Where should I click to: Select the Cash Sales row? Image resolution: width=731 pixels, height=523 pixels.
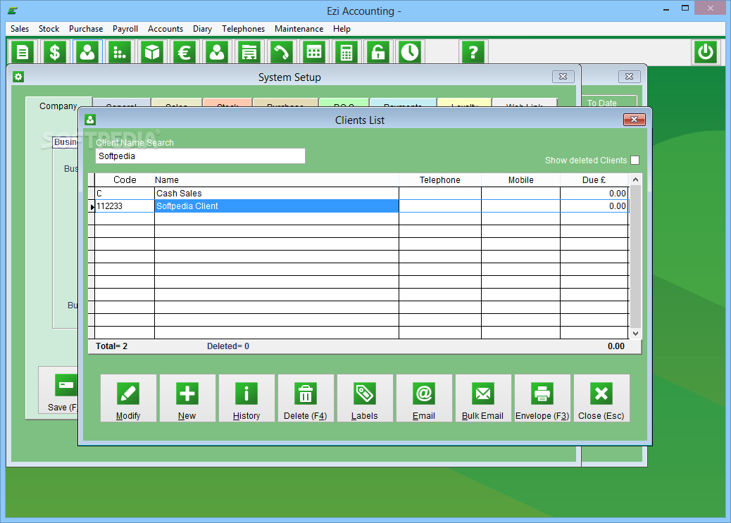point(358,194)
